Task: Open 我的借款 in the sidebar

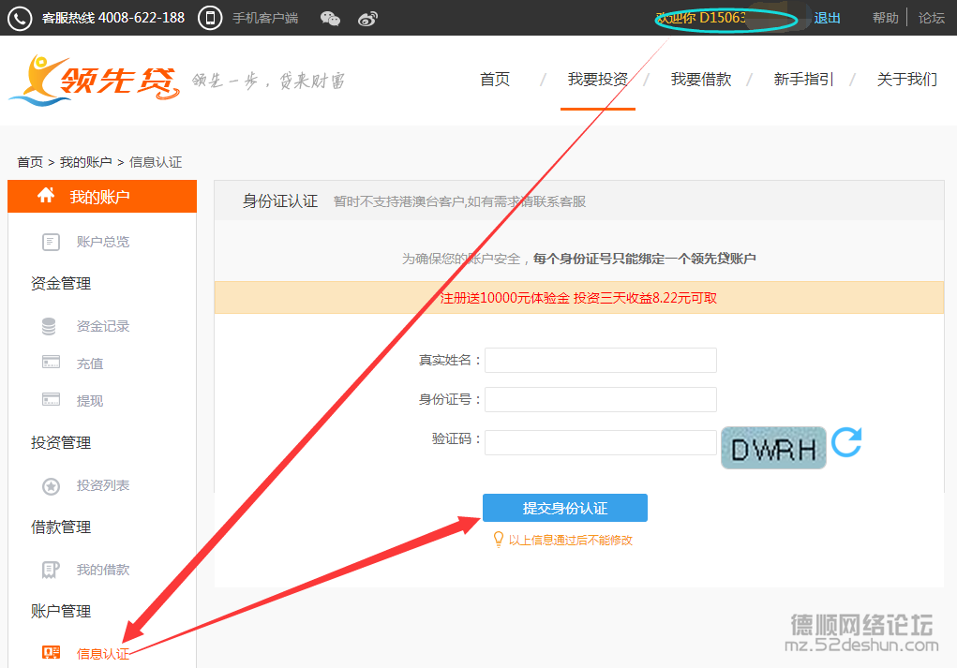Action: pyautogui.click(x=102, y=570)
